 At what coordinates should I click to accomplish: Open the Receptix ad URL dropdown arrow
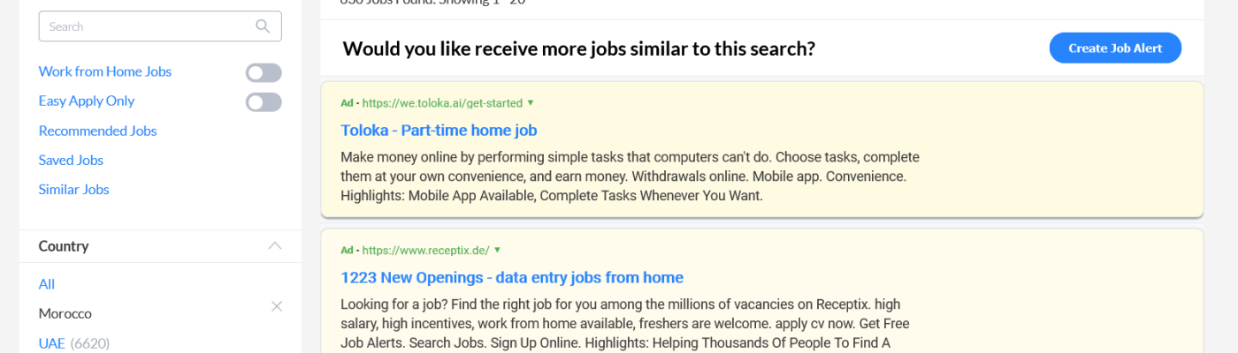point(497,251)
